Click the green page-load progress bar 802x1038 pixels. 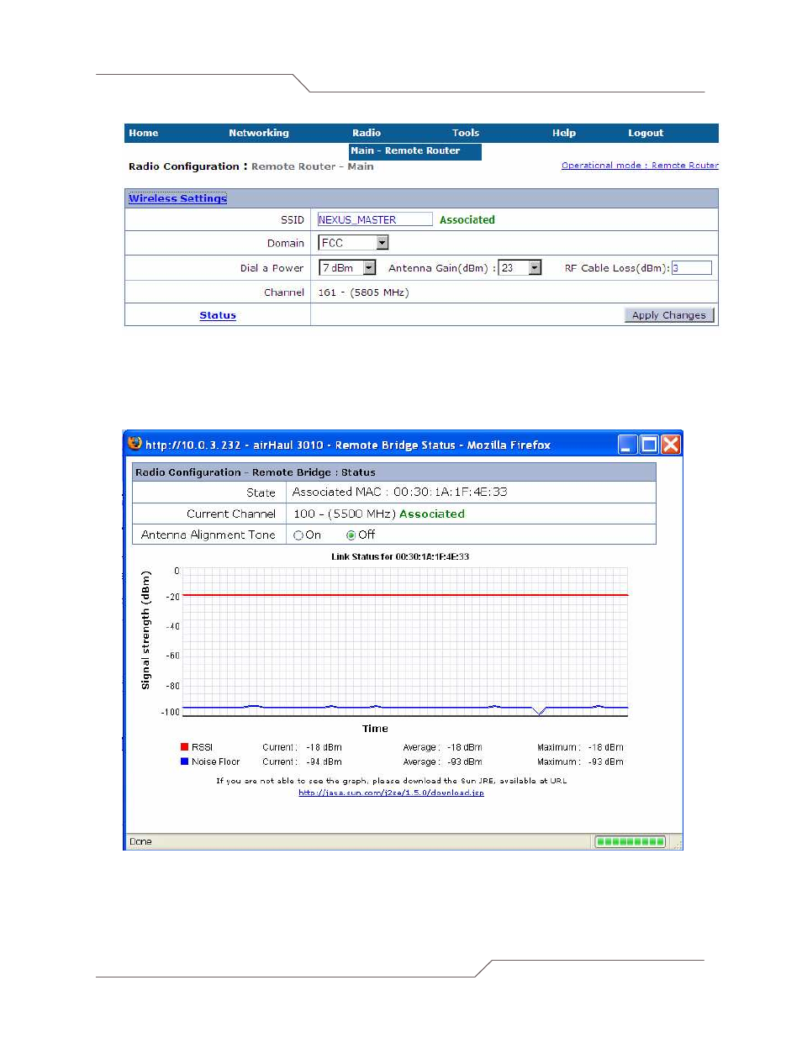click(631, 841)
